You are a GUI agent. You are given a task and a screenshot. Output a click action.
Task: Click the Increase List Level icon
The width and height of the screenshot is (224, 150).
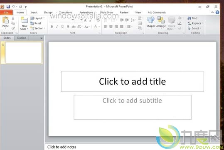pos(127,20)
